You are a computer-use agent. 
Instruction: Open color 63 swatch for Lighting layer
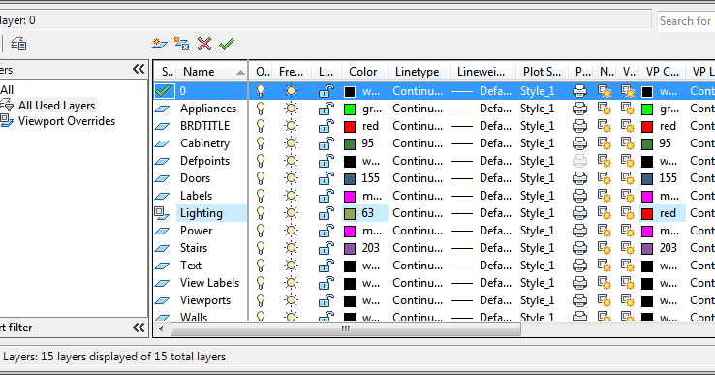350,213
